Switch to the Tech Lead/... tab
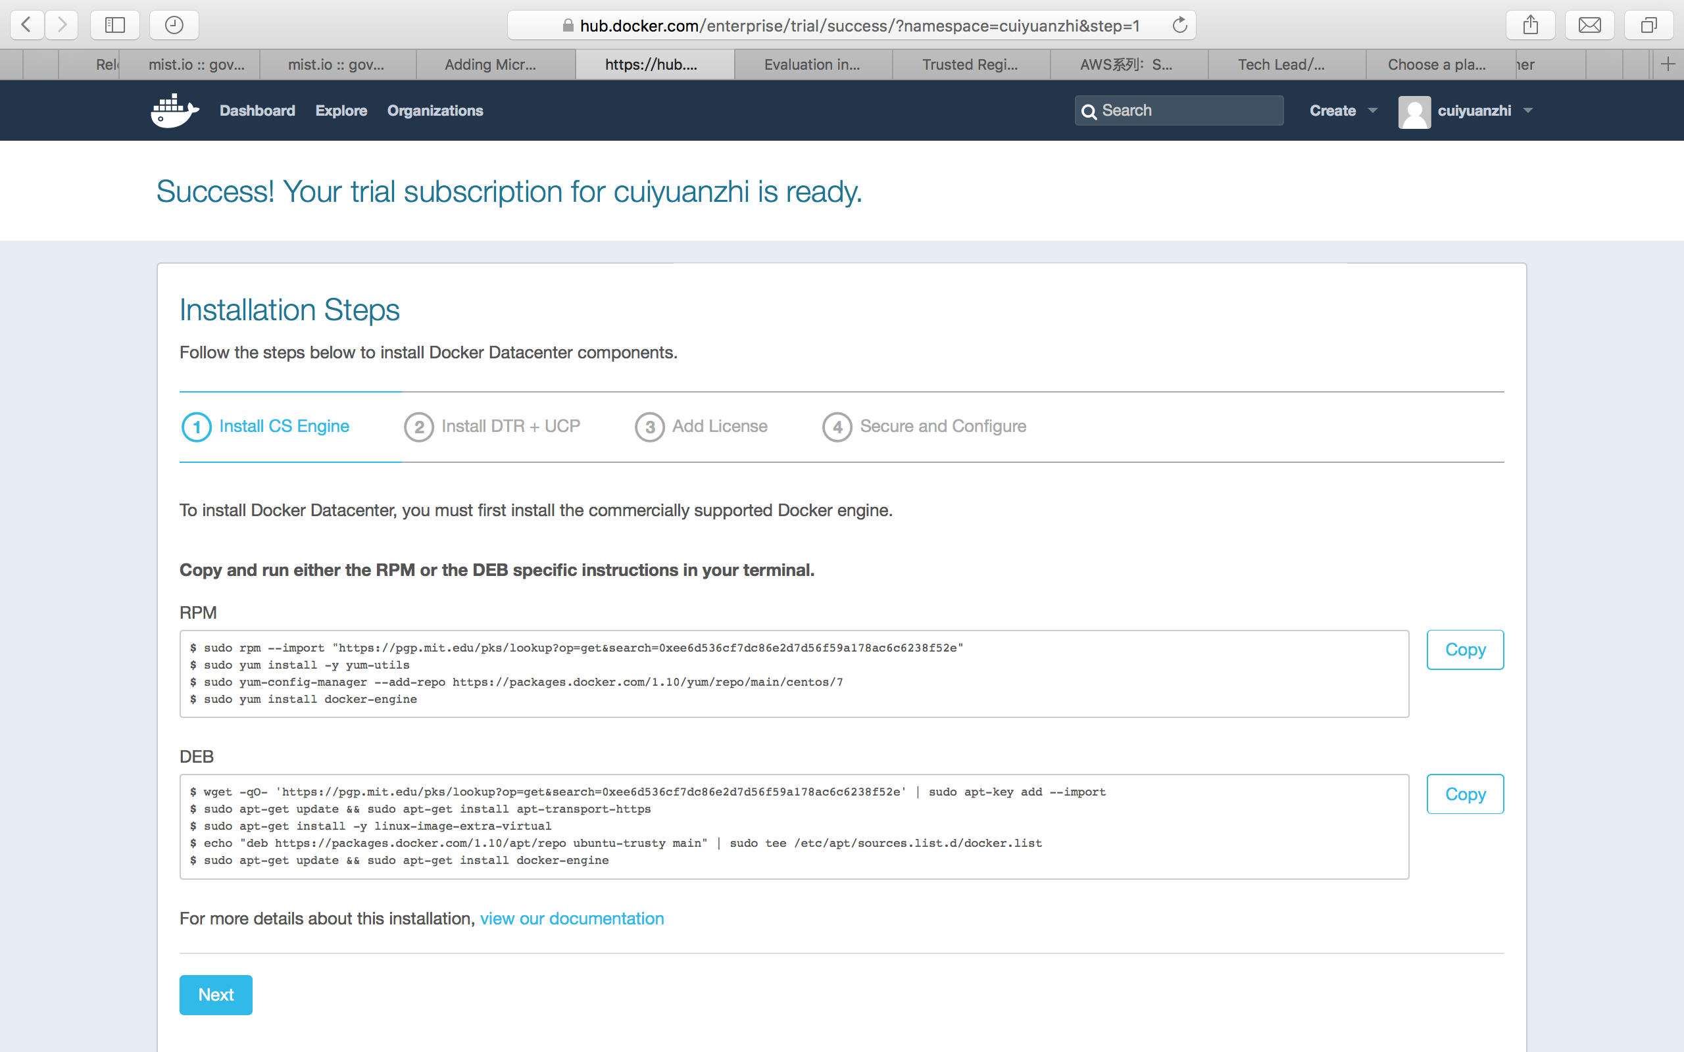Image resolution: width=1684 pixels, height=1052 pixels. (1287, 64)
